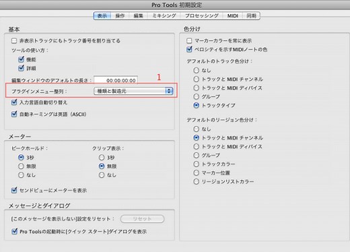The height and width of the screenshot is (252, 350).
Task: Select トラックと MIDI ディバイス for track color
Action: tap(197, 88)
